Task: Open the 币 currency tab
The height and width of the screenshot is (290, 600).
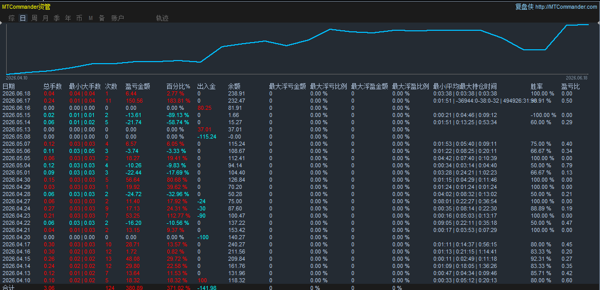Action: point(79,18)
